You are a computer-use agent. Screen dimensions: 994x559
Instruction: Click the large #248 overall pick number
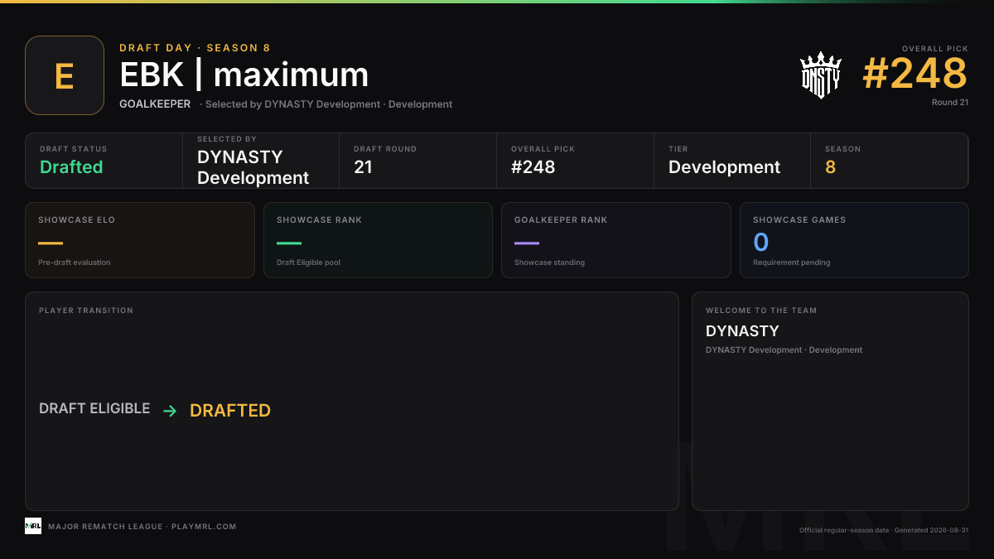coord(914,74)
